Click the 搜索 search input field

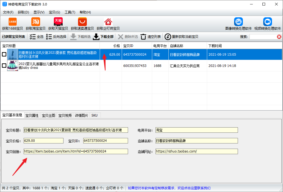point(263,37)
